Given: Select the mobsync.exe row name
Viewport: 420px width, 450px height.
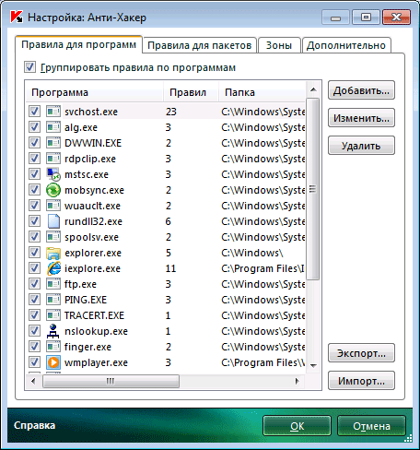Looking at the screenshot, I should [94, 190].
